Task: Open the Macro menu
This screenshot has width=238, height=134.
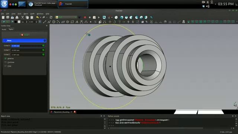Action: pos(26,14)
